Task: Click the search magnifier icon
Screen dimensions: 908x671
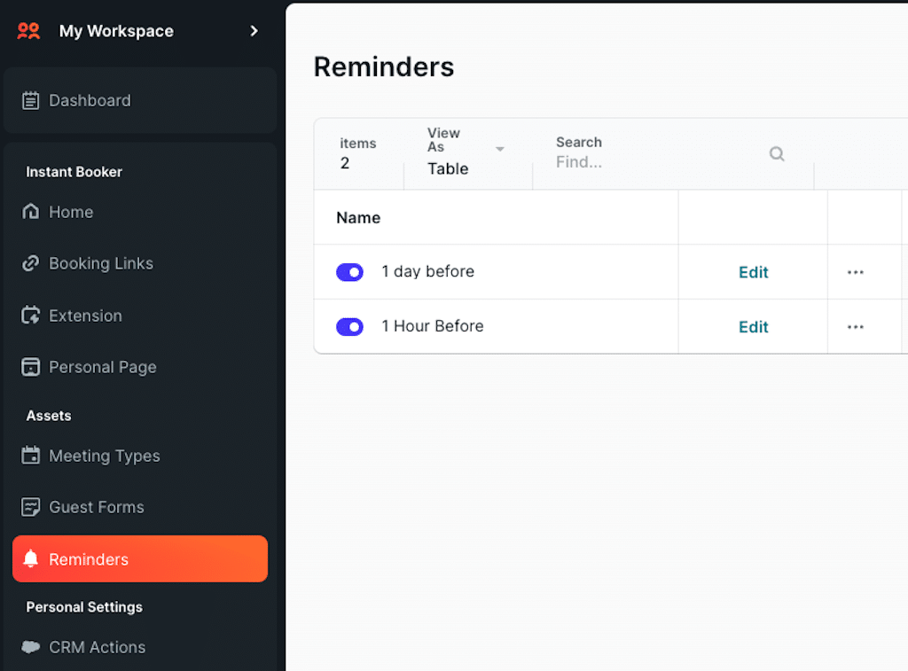Action: [x=777, y=154]
